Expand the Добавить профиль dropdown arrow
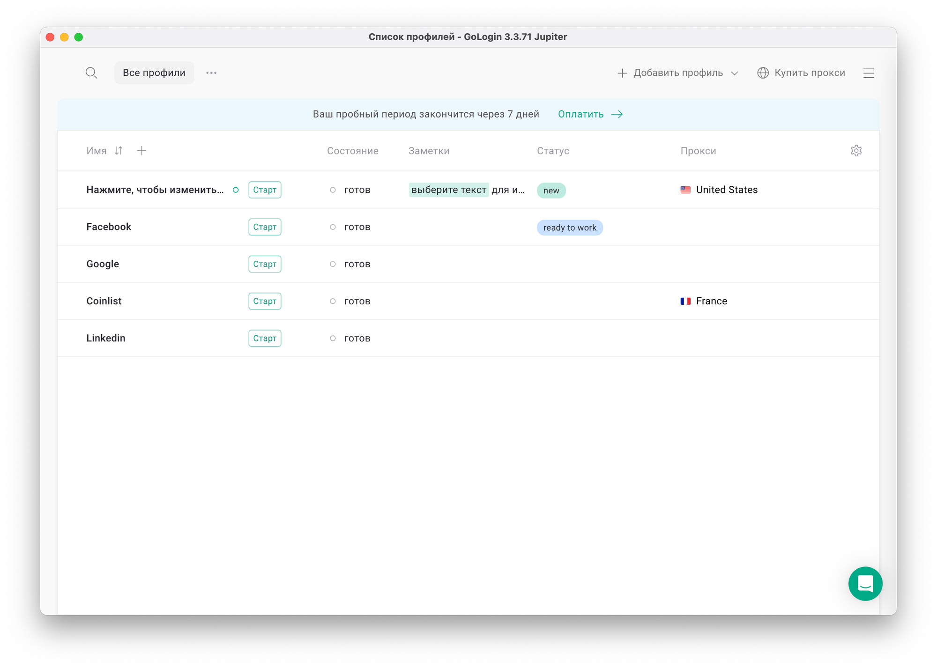The height and width of the screenshot is (668, 937). (x=735, y=73)
